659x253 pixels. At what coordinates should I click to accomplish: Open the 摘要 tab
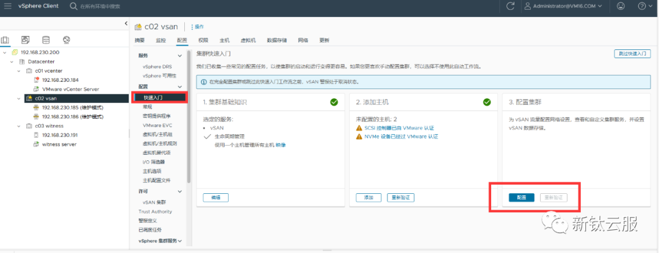[x=140, y=40]
